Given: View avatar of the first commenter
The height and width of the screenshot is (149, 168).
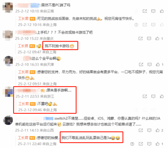Looking at the screenshot, I should [8, 7].
